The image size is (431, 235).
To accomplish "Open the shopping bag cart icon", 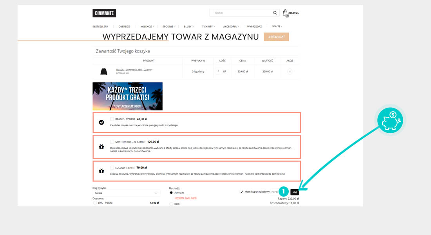I will pos(285,13).
